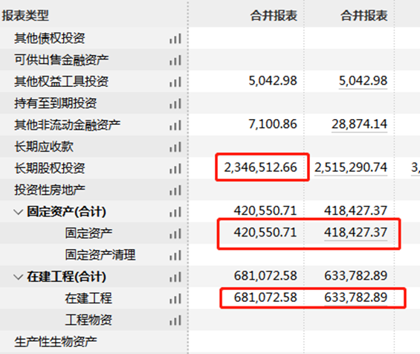
Task: Click the first-column 5,042.98 value
Action: (x=273, y=81)
